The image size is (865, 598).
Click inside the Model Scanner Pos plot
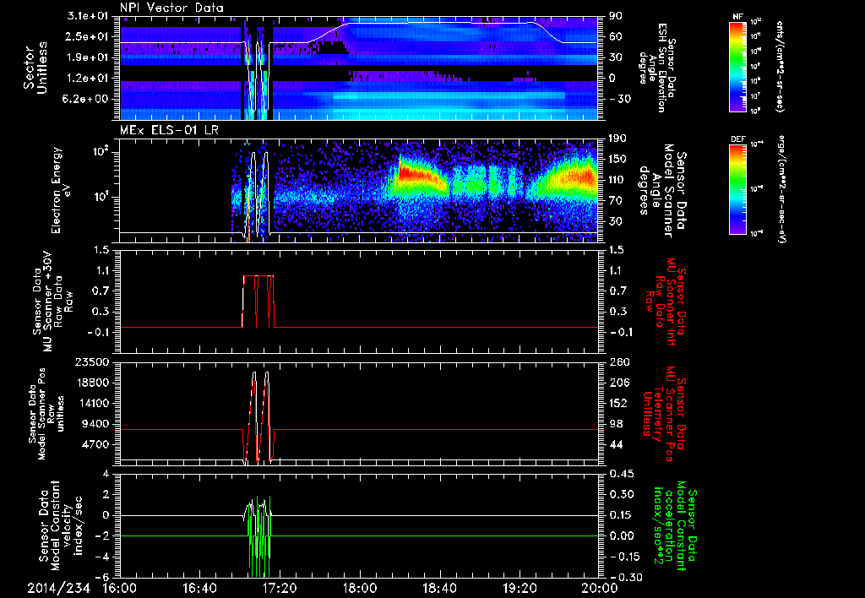[358, 414]
